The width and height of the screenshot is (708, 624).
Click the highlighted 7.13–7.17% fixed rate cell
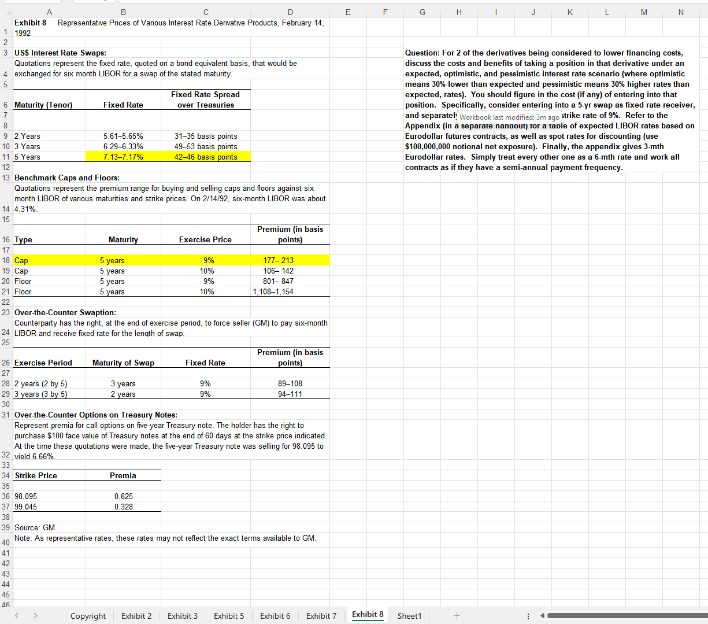123,157
